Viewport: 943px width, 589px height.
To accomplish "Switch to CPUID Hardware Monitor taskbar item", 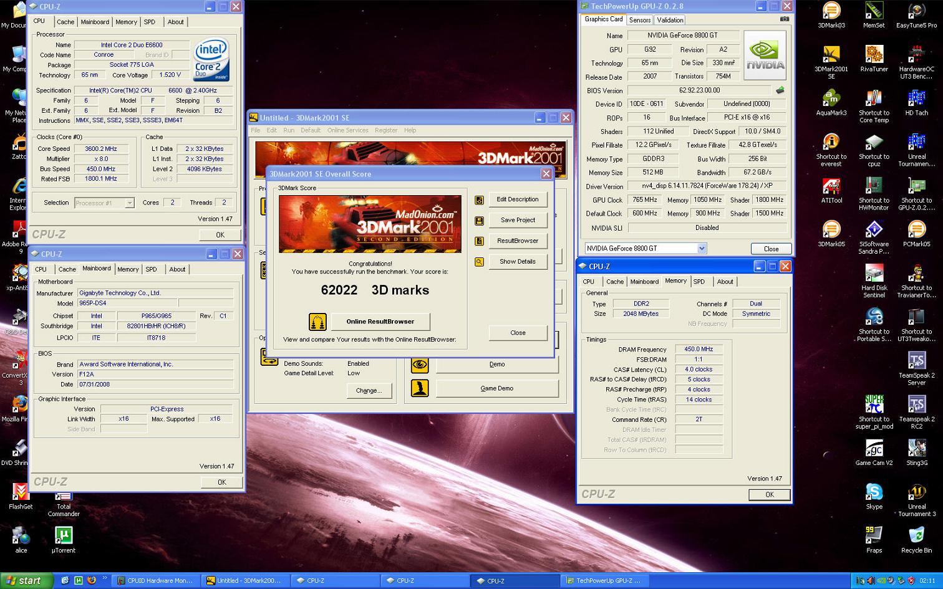I will click(155, 581).
